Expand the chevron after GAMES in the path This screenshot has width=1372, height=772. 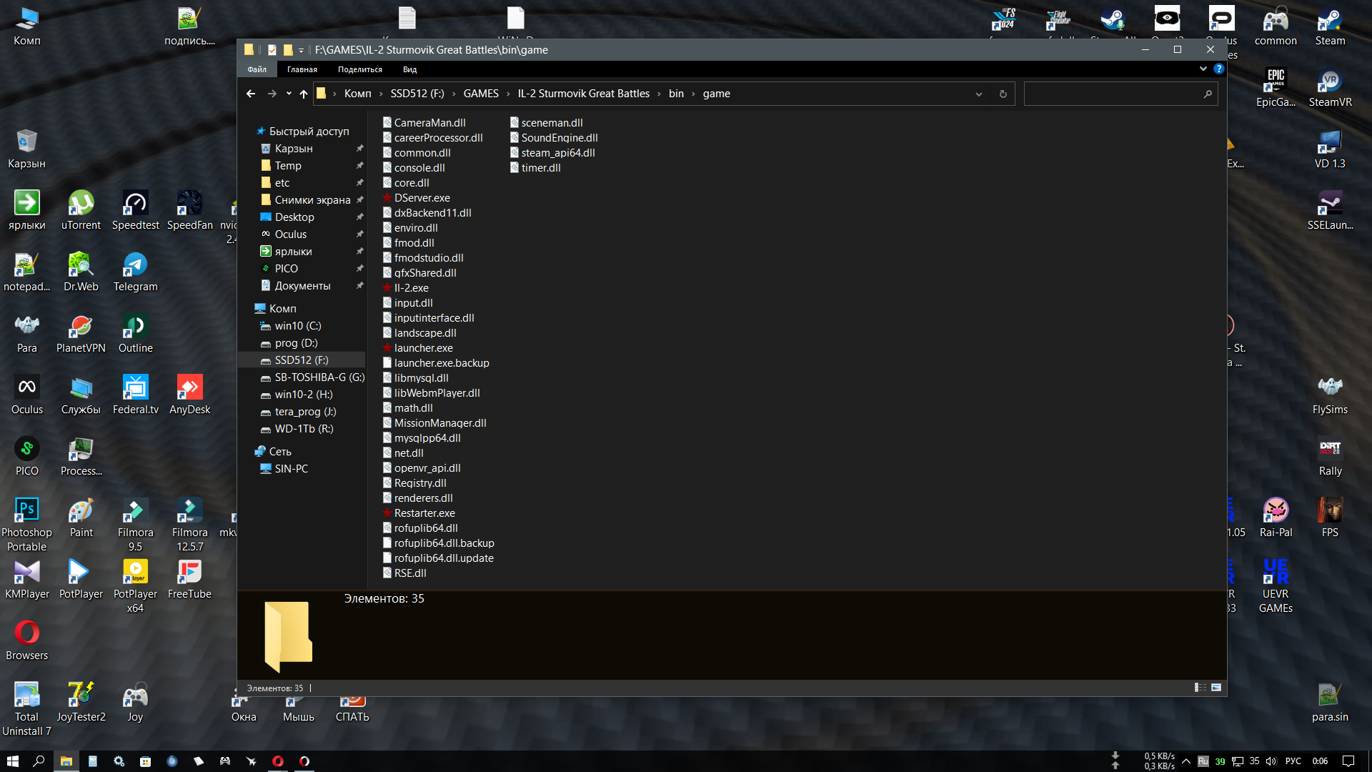pos(508,94)
